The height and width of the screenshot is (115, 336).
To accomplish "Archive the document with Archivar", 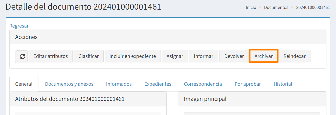I will point(264,56).
